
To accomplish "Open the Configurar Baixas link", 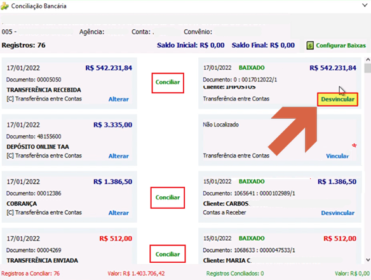I will pos(341,46).
